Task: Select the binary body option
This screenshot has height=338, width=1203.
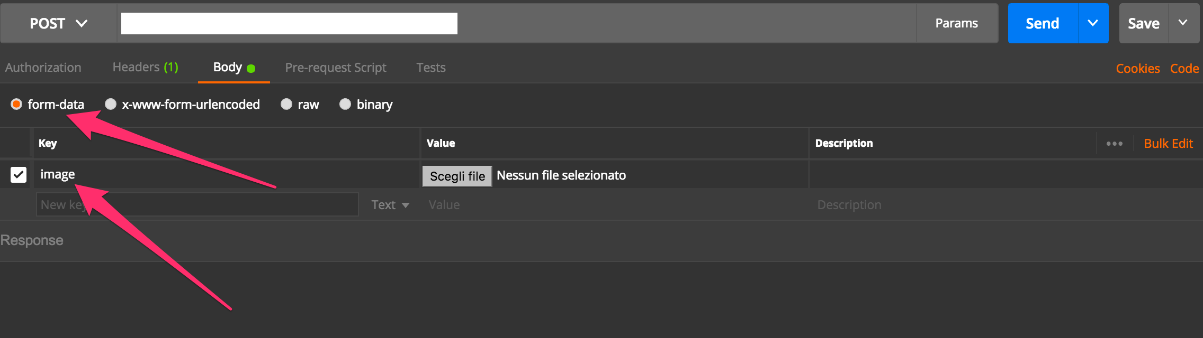Action: coord(345,104)
